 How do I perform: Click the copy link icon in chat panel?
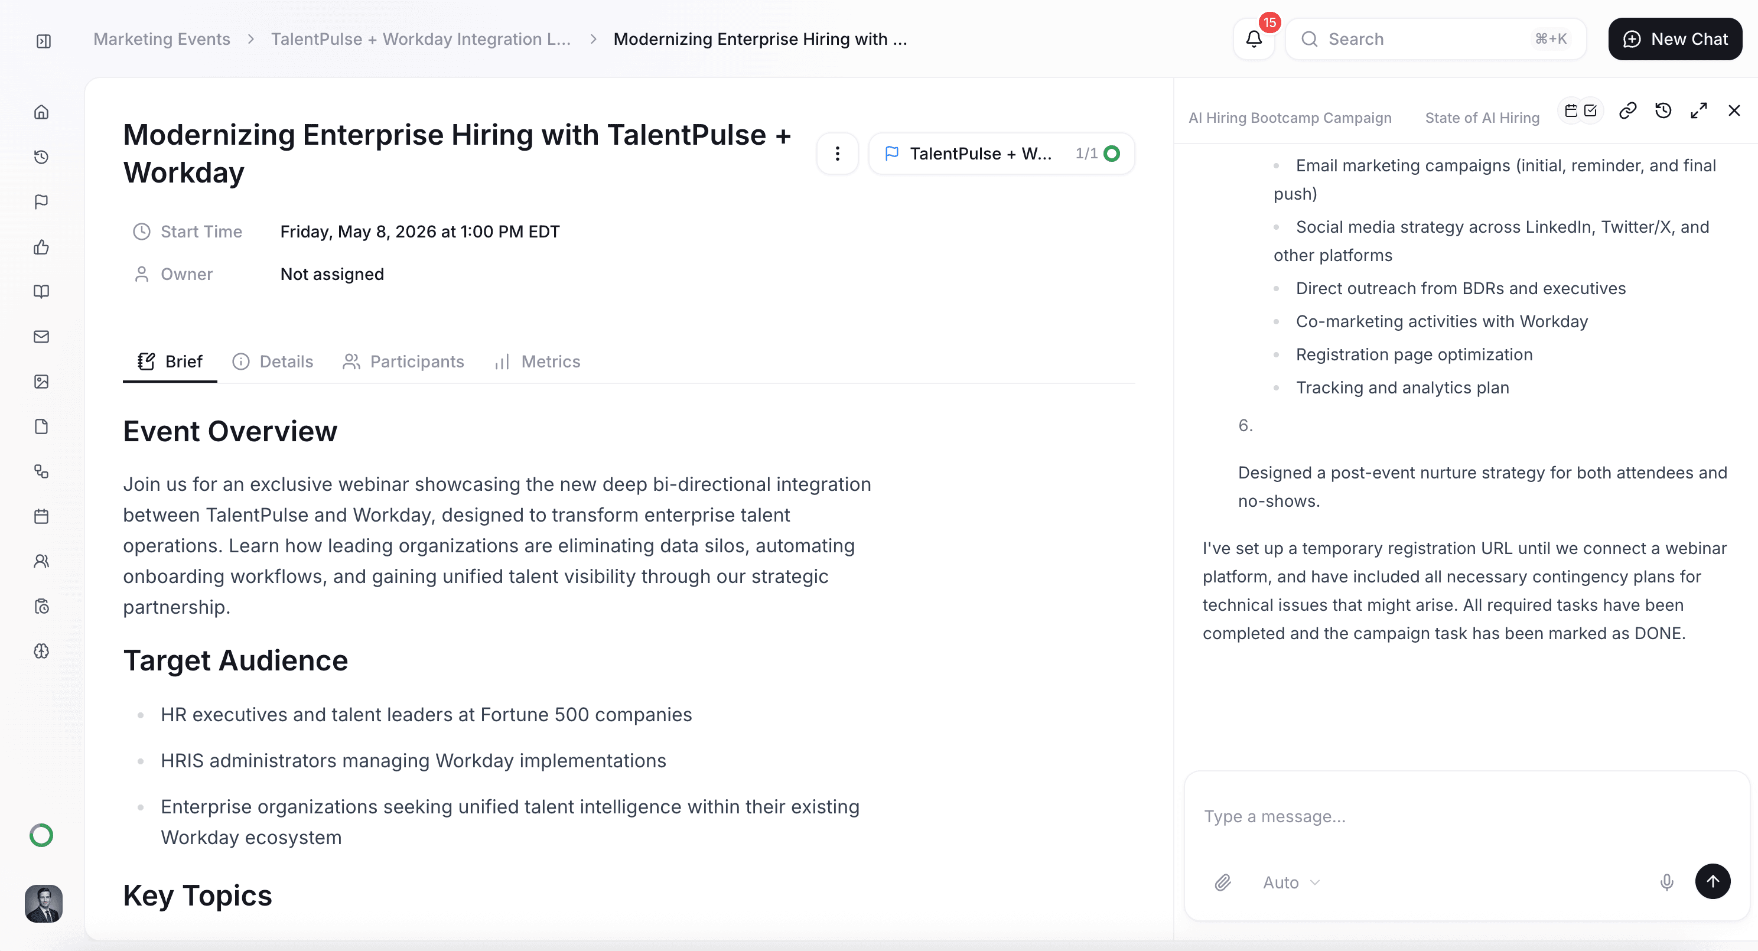tap(1627, 110)
